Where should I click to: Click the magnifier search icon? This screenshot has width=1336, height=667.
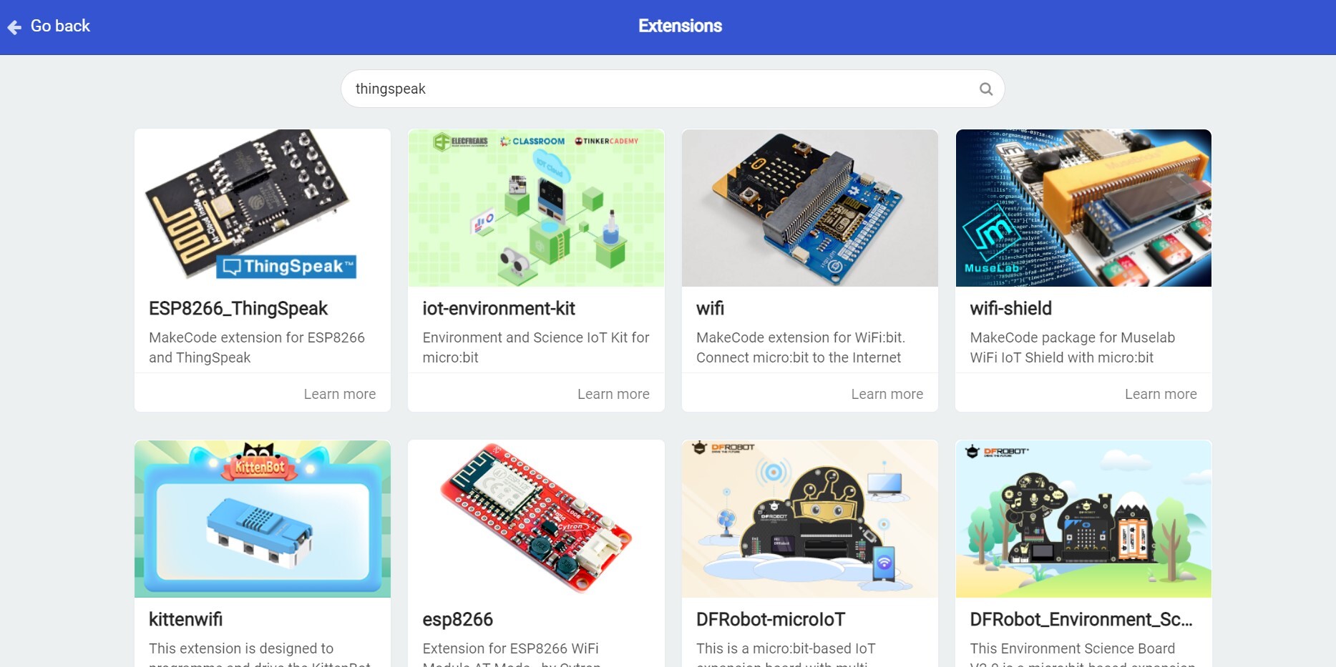pos(986,89)
